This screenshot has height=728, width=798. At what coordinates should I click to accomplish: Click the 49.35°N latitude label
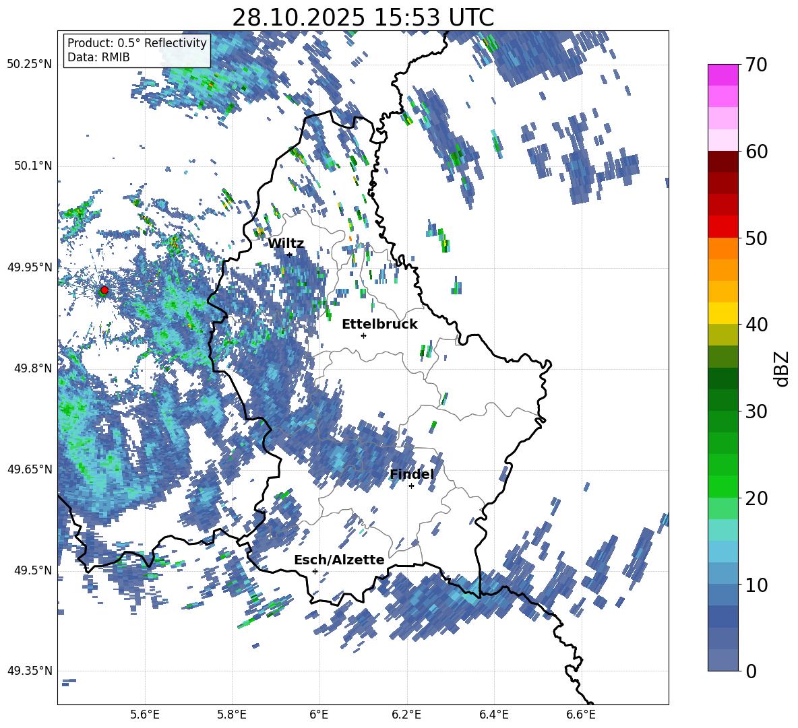30,671
